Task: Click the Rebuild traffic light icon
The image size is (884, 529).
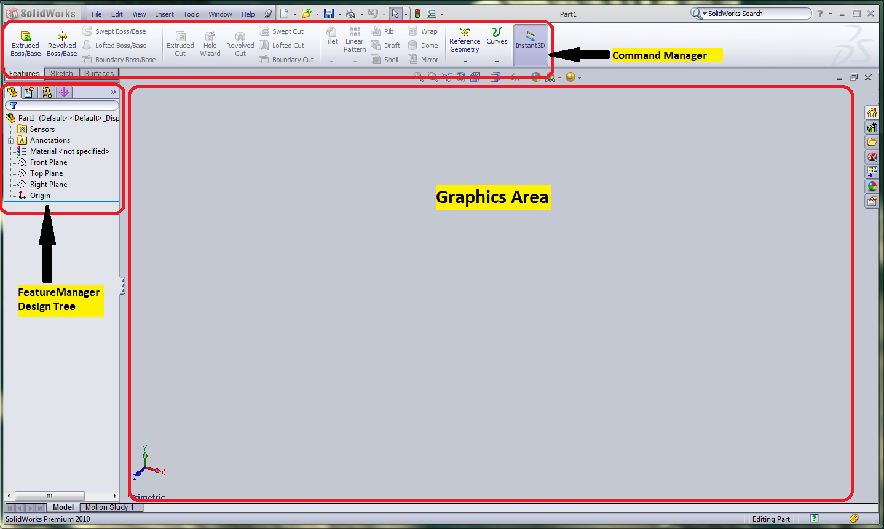Action: [417, 14]
